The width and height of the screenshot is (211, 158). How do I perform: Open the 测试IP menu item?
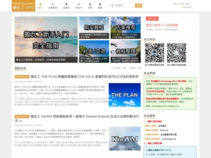tap(79, 8)
